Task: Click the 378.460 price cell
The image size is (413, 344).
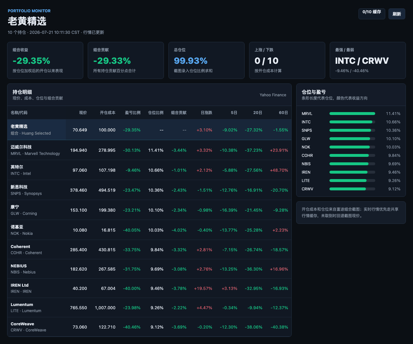Action: point(78,190)
